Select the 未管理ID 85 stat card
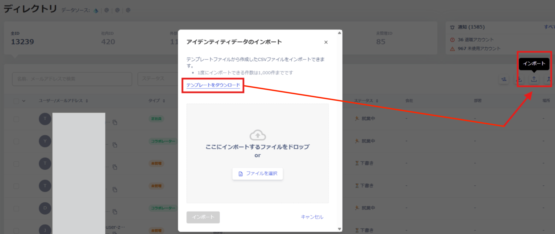Image resolution: width=555 pixels, height=234 pixels. click(384, 38)
